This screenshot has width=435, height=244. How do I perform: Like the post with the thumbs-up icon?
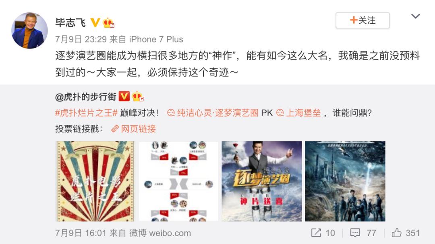396,233
